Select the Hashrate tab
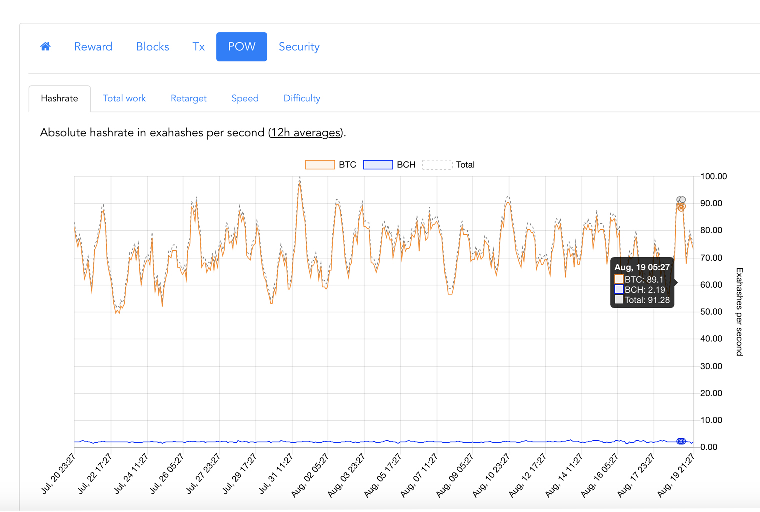The image size is (760, 512). pyautogui.click(x=59, y=98)
